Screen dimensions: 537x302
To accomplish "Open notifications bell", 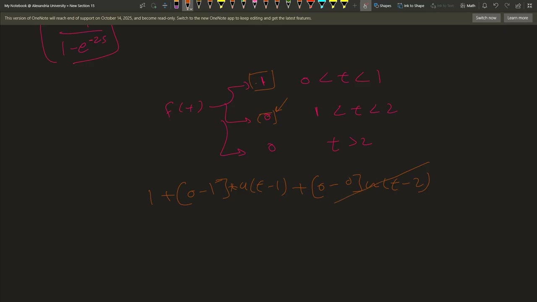I will [485, 5].
